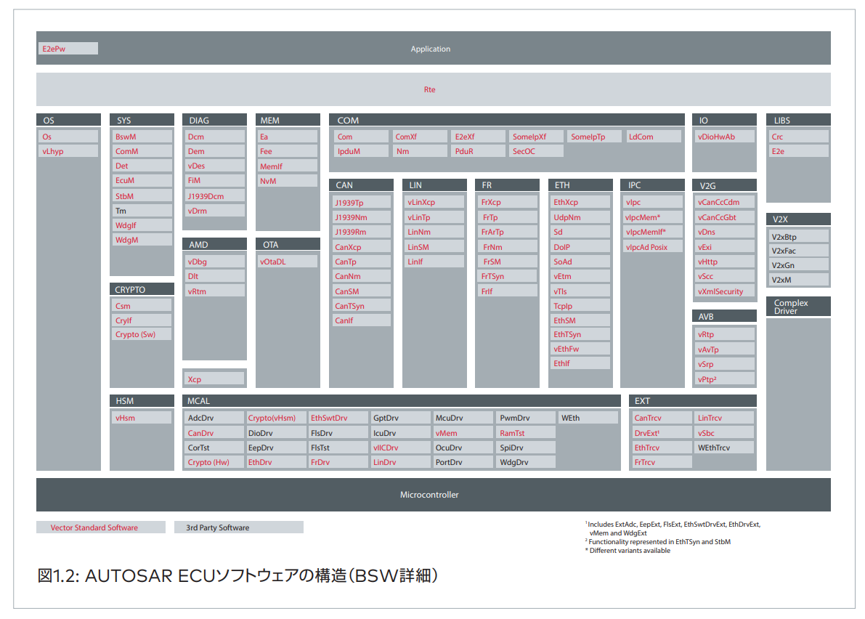
Task: Click the vHsm module in HSM
Action: pos(142,418)
